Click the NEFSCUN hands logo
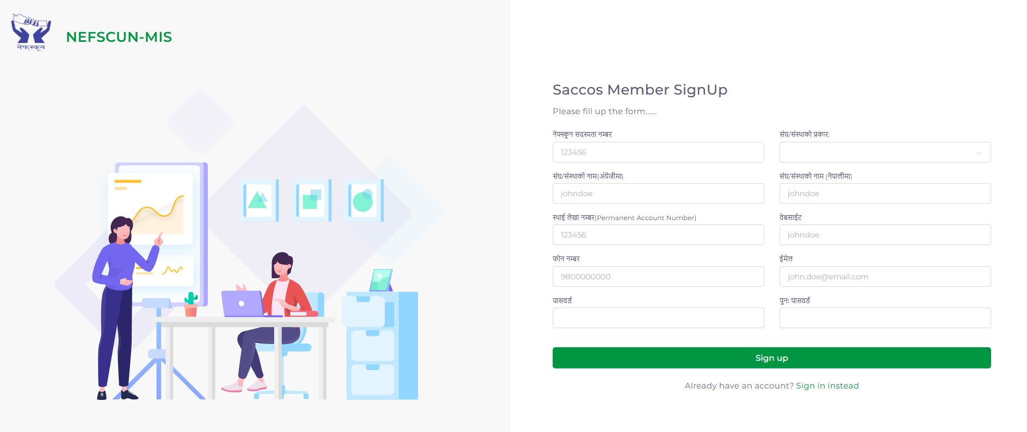Image resolution: width=1027 pixels, height=432 pixels. point(31,33)
